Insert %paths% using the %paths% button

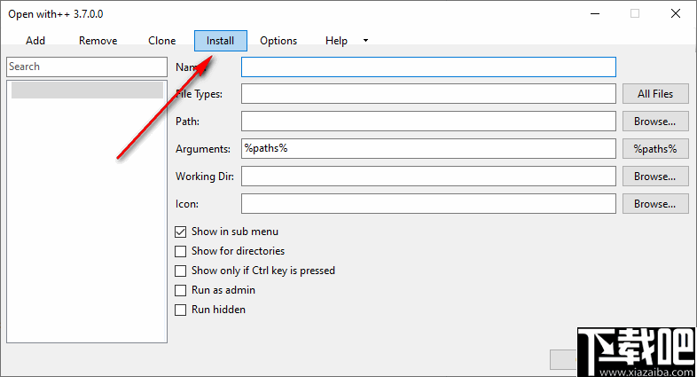pos(655,149)
